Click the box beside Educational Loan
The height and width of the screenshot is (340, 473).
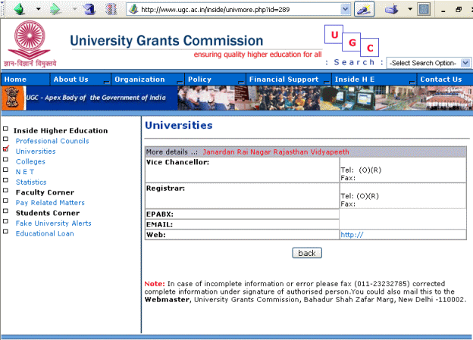(5, 232)
